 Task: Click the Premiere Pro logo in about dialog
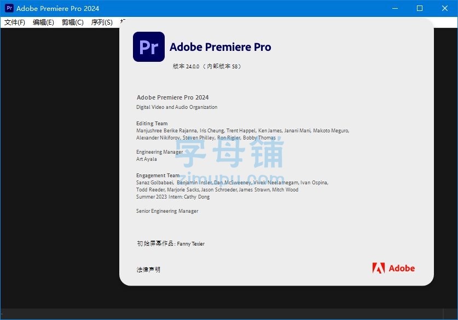point(149,46)
